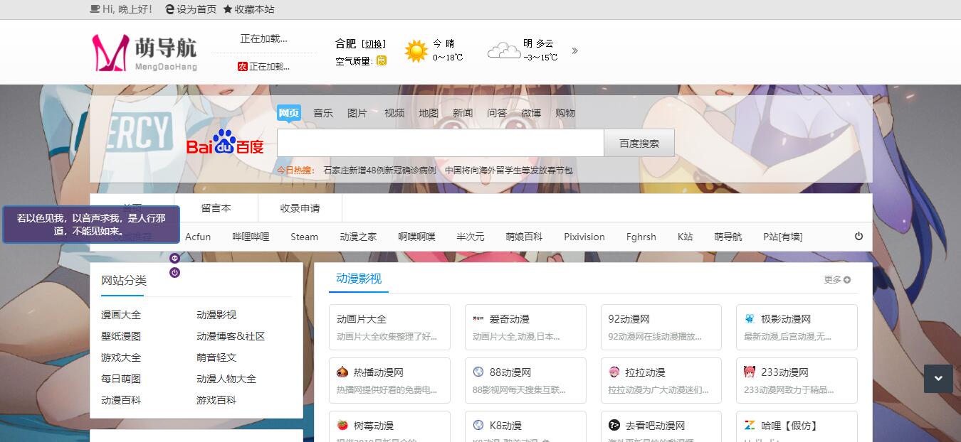This screenshot has width=961, height=442.
Task: Expand more weather days with double chevron
Action: pos(575,51)
